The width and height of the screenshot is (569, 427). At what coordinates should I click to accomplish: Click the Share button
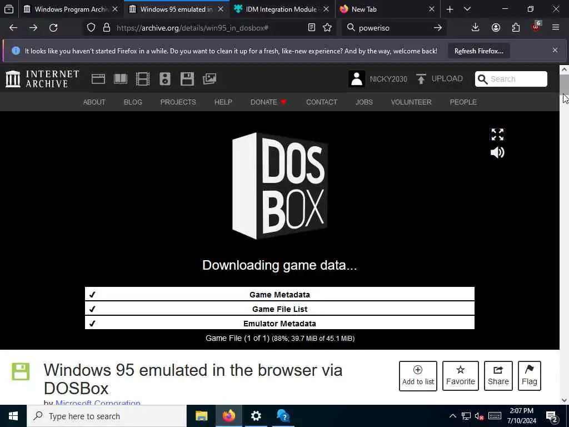point(498,376)
